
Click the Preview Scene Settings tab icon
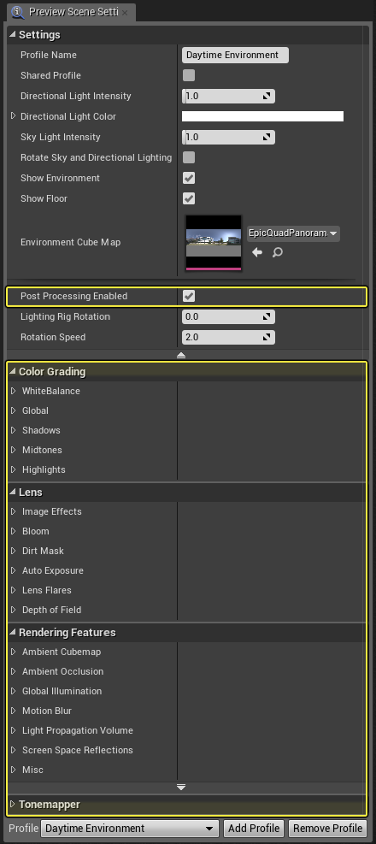coord(17,11)
